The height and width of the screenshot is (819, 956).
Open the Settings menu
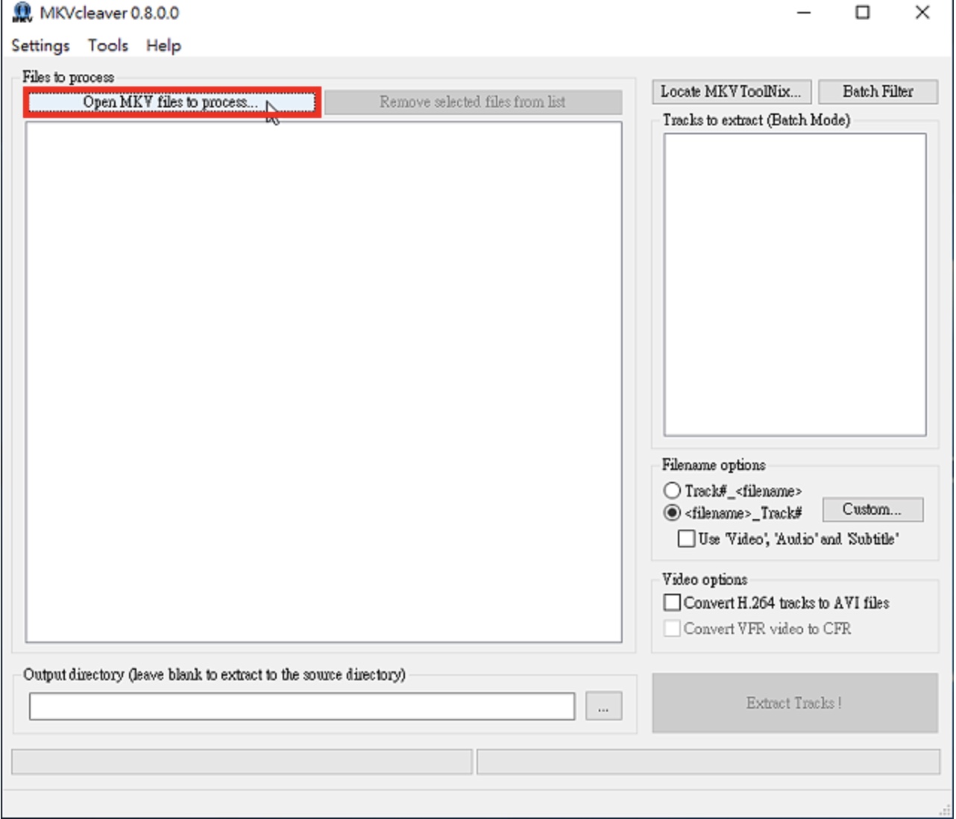coord(40,45)
